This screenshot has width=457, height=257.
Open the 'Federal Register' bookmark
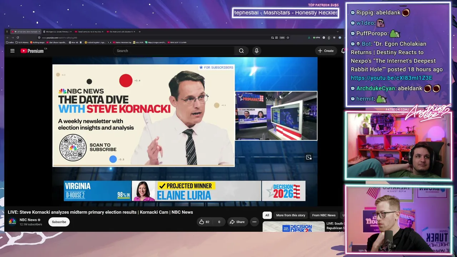point(95,42)
